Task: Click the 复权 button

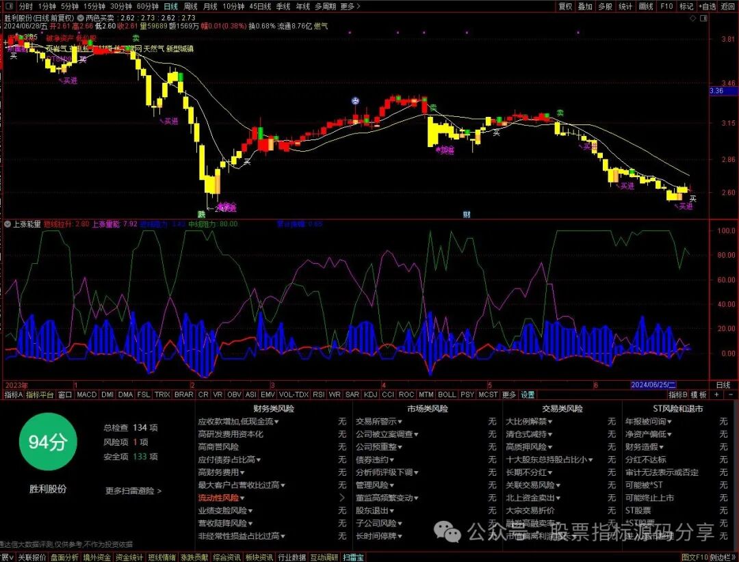Action: pos(566,6)
